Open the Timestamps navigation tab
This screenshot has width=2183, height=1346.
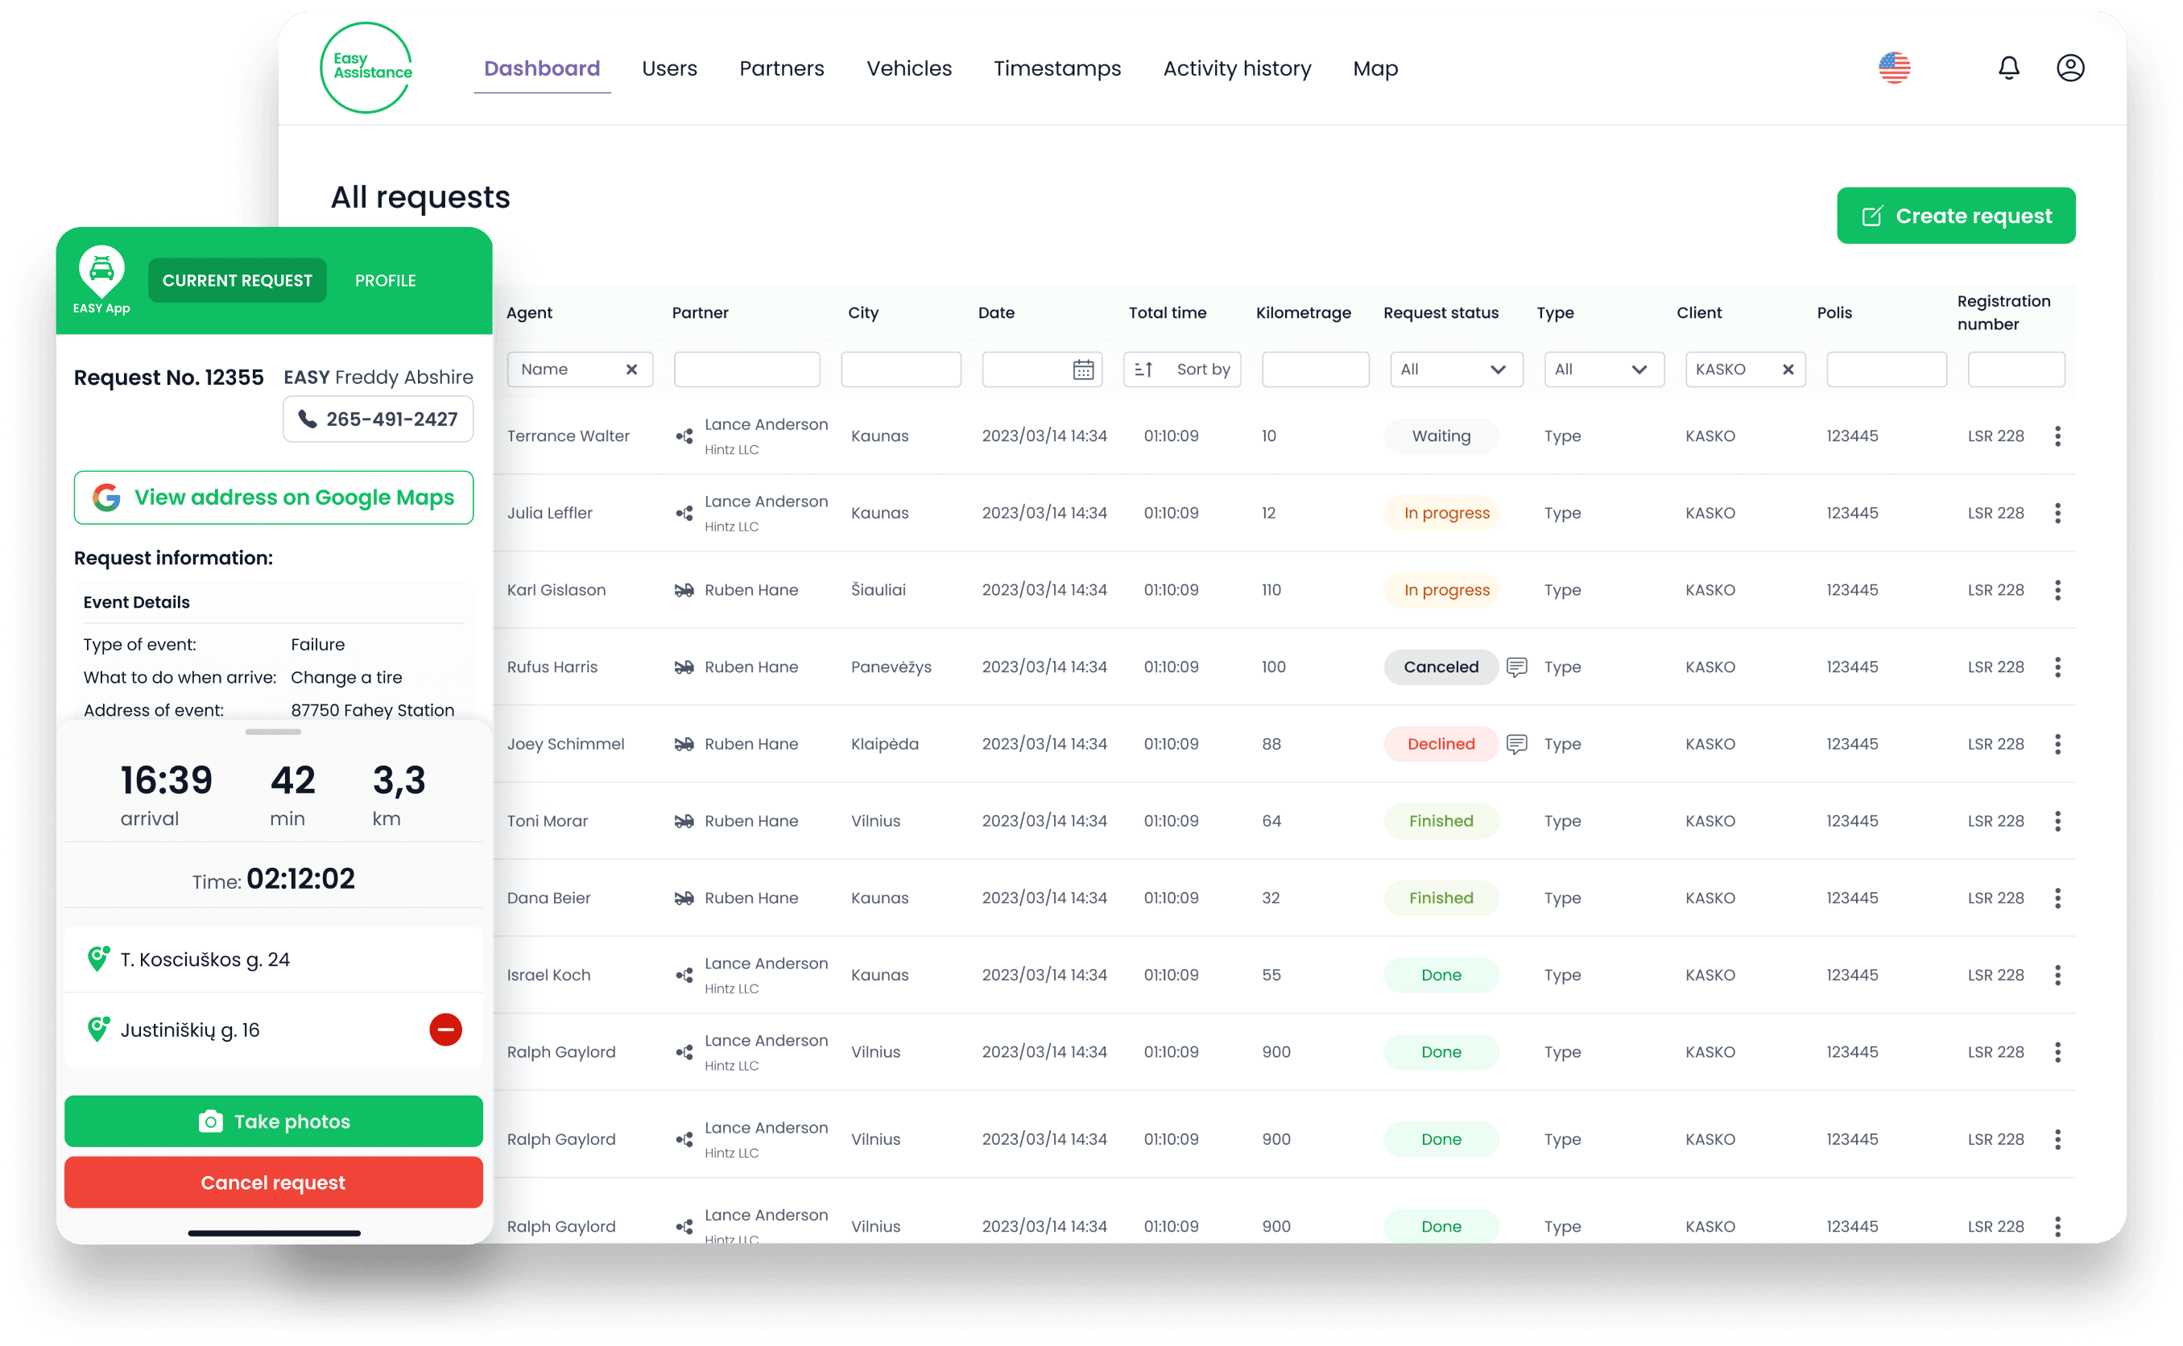click(x=1057, y=68)
